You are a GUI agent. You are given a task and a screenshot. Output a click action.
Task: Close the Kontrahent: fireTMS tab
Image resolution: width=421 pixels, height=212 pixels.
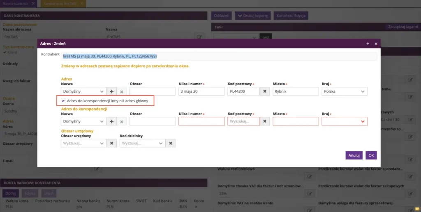(x=82, y=3)
